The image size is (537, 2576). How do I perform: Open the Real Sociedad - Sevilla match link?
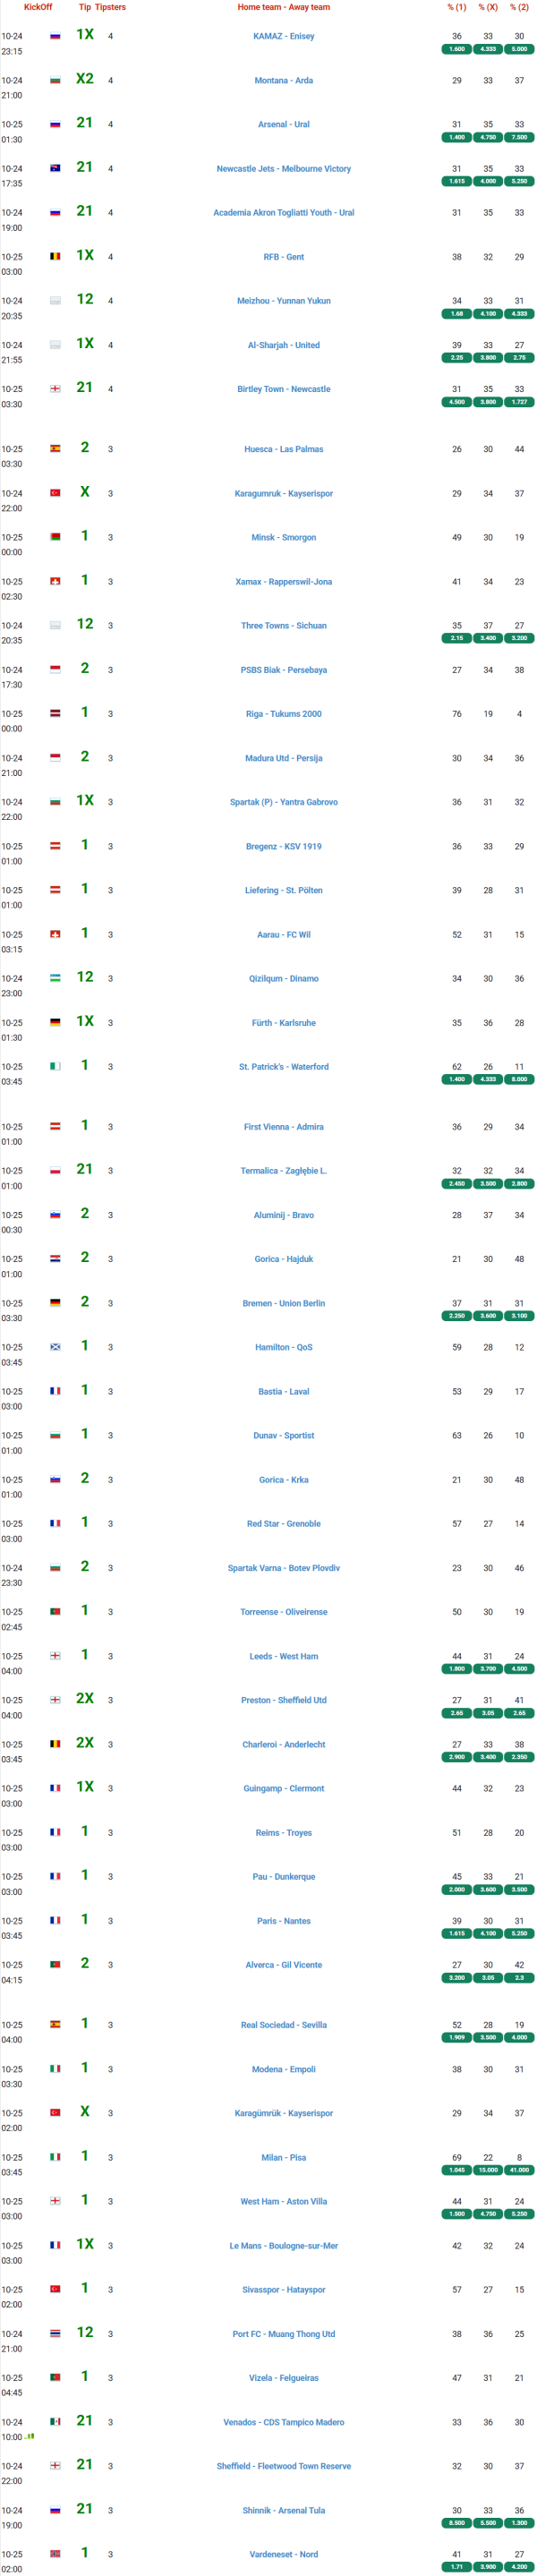pyautogui.click(x=283, y=2024)
